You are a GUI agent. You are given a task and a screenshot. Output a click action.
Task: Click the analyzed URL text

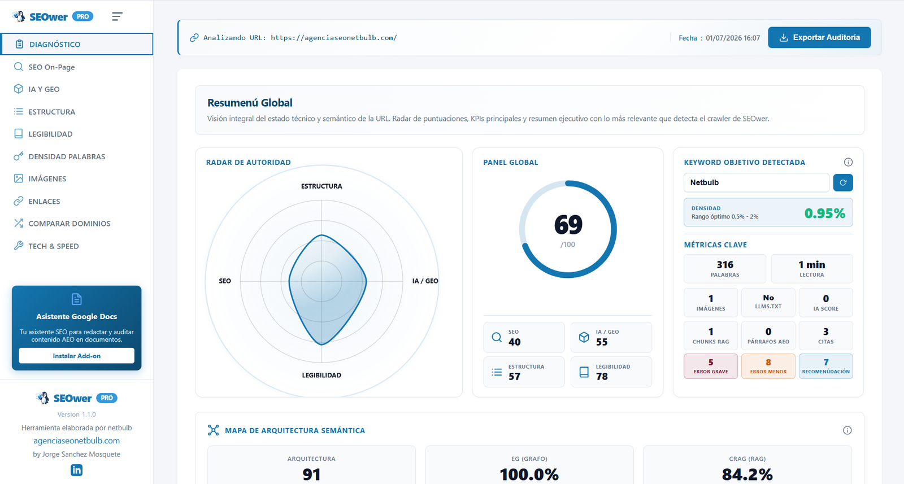point(334,38)
